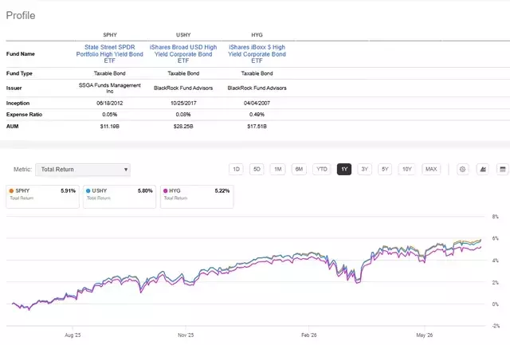
Task: Open the Metric Total Return dropdown
Action: click(83, 170)
